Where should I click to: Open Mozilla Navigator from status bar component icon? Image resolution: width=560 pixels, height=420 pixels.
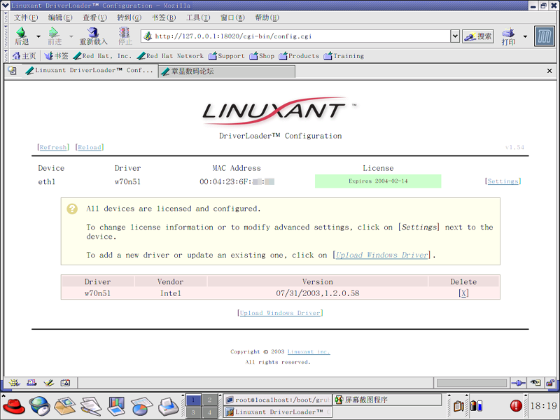coord(14,383)
